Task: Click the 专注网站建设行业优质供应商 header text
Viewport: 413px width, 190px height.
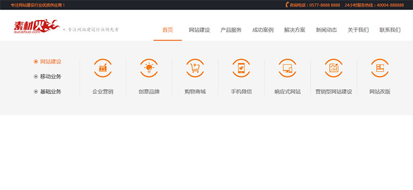Action: pyautogui.click(x=38, y=5)
